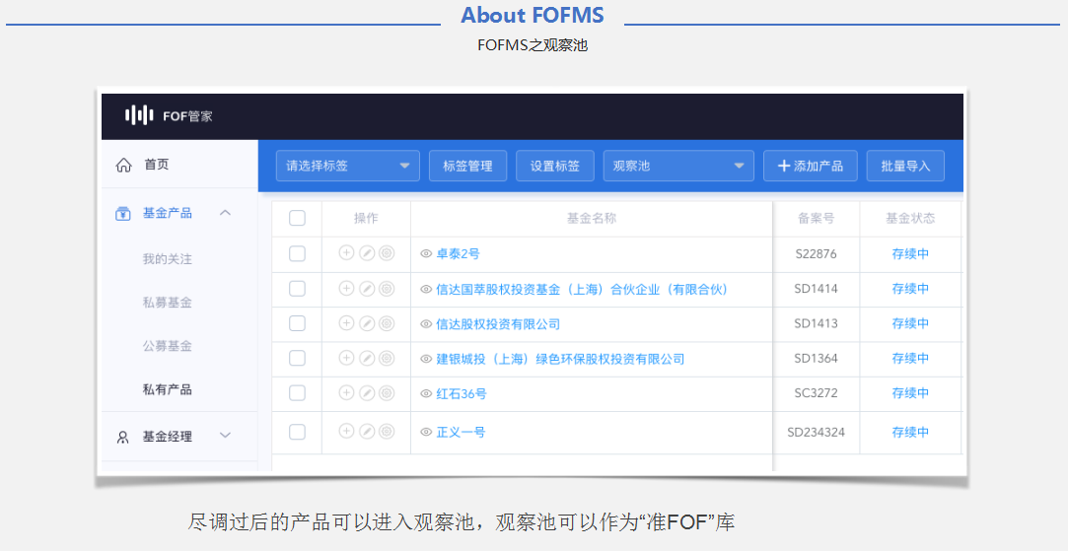Click plus icon in 信达国萃股权投资基金 row
This screenshot has height=551, width=1068.
(346, 288)
